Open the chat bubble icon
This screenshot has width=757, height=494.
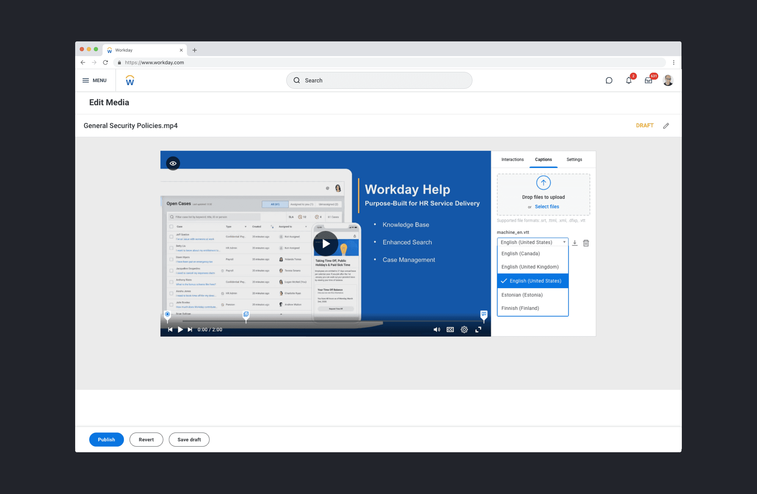coord(609,80)
